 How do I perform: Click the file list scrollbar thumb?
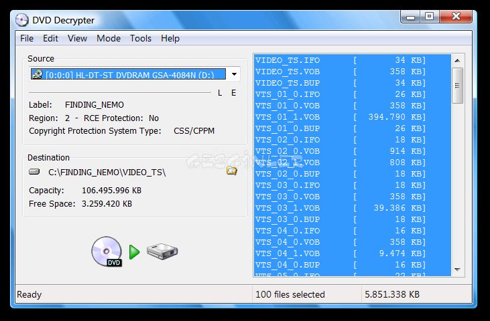coord(458,86)
